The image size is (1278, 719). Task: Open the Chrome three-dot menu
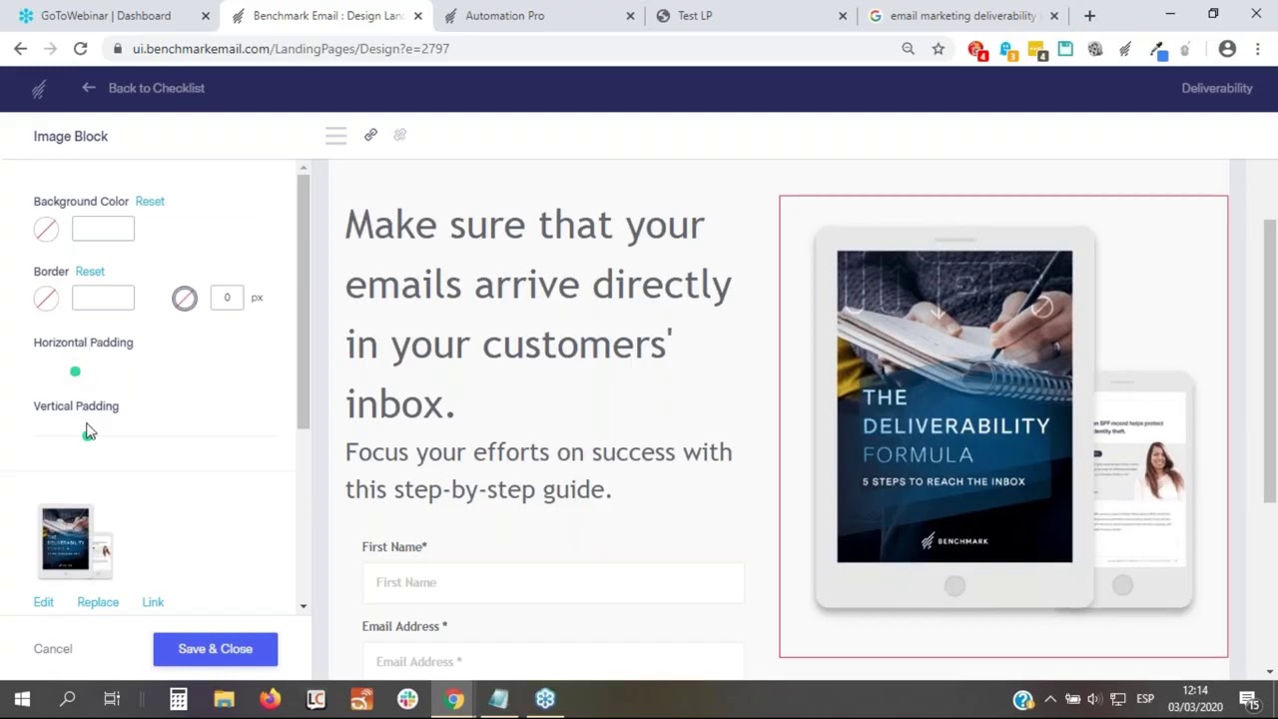tap(1257, 48)
